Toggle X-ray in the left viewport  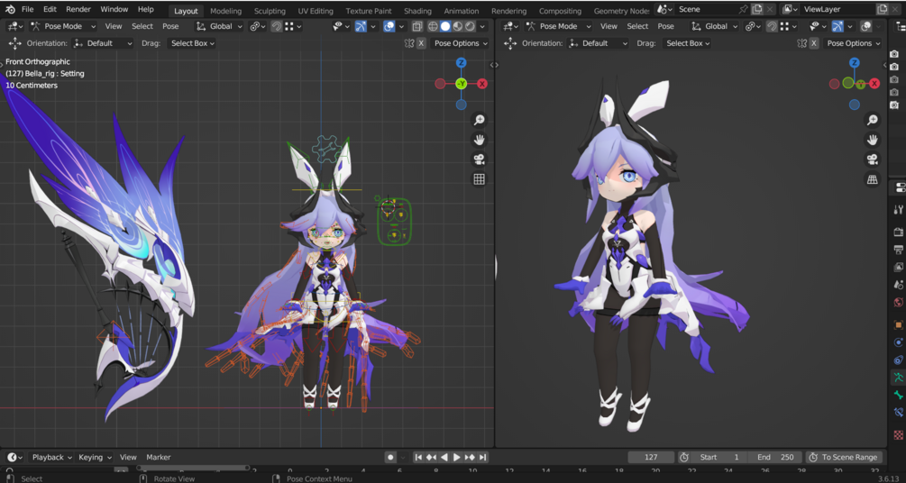(x=416, y=26)
